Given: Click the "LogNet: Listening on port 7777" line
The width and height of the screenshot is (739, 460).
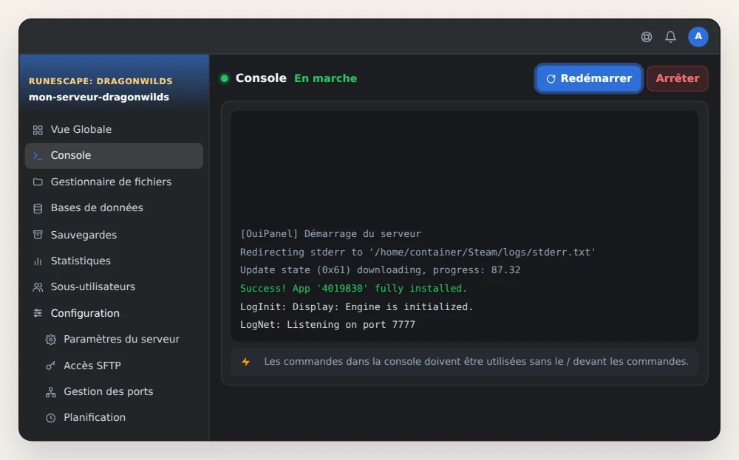Looking at the screenshot, I should pyautogui.click(x=327, y=325).
